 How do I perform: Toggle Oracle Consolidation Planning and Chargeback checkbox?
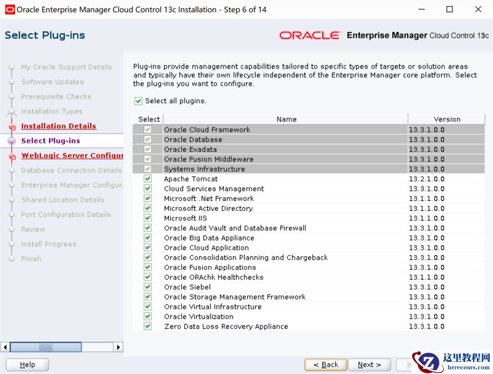click(x=147, y=257)
